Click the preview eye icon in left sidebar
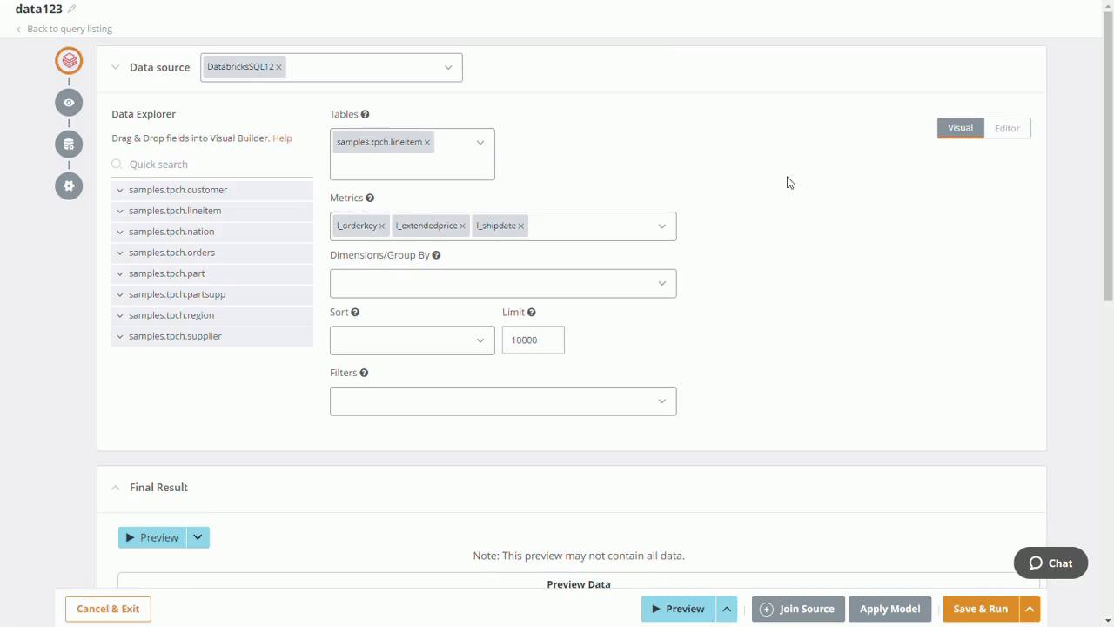 point(69,102)
